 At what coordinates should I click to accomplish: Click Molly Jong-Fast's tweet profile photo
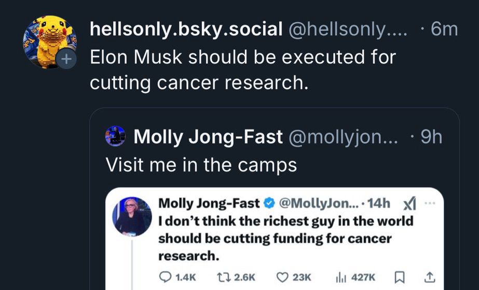click(x=132, y=217)
